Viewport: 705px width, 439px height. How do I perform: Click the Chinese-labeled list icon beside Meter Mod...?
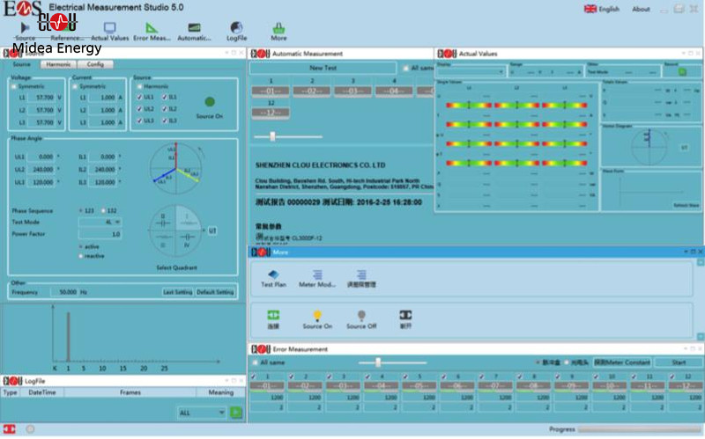[361, 274]
